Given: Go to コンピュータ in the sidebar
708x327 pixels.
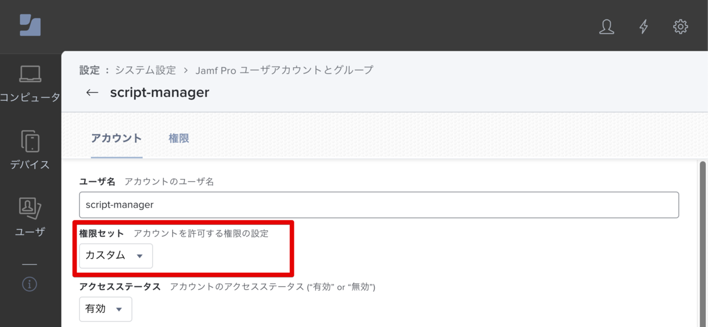Looking at the screenshot, I should (x=30, y=83).
